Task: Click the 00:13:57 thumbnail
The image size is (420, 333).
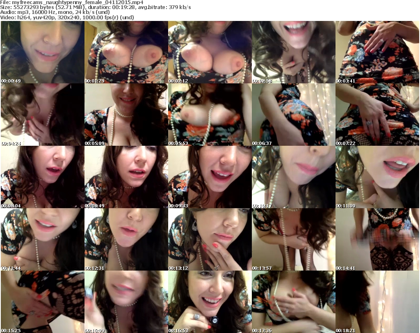Action: 293,239
